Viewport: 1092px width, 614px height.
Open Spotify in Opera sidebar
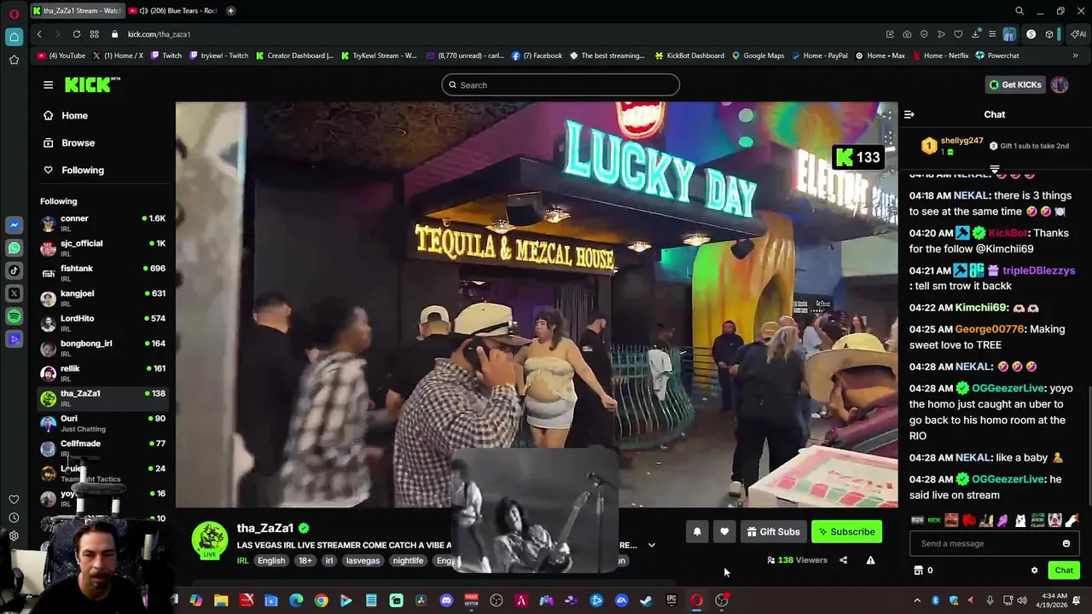(14, 316)
